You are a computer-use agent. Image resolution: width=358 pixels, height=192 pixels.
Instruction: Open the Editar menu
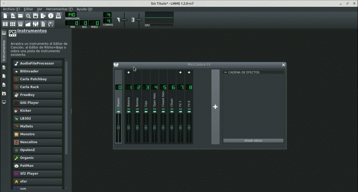[x=28, y=9]
